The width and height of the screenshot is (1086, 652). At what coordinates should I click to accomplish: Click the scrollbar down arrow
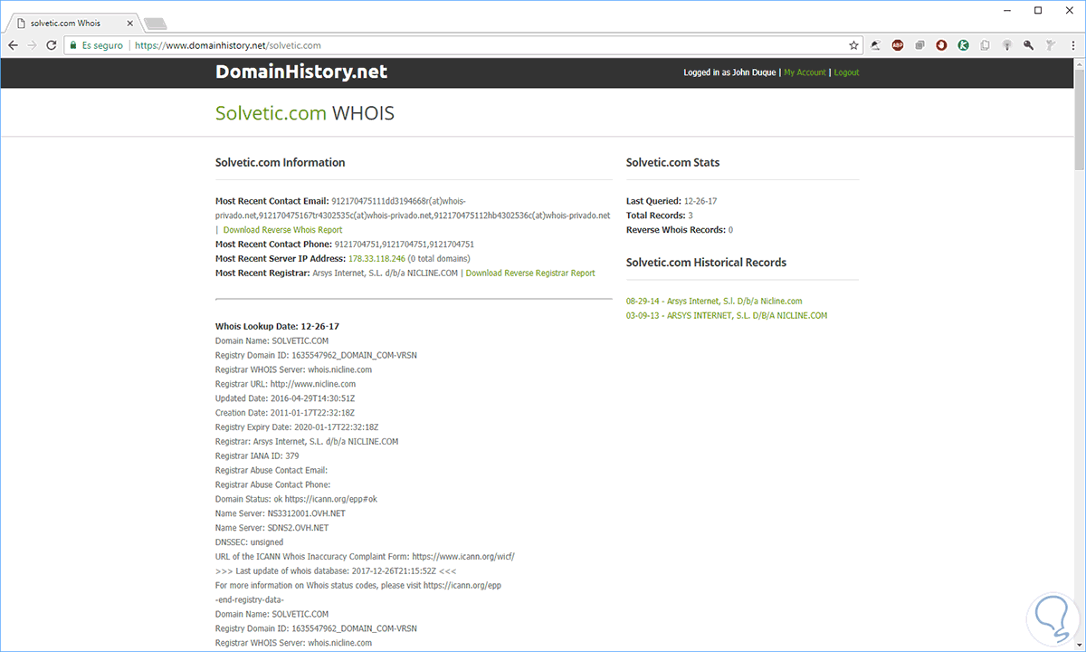click(x=1079, y=645)
